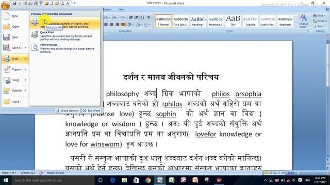Apply the Normal style
Image resolution: width=330 pixels, height=185 pixels.
(x=163, y=21)
